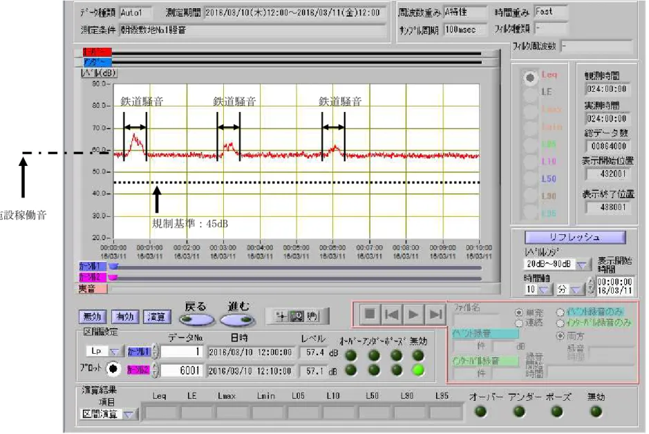Screen dimensions: 649x434
Task: Click the 時間重み Fast field
Action: tap(550, 12)
